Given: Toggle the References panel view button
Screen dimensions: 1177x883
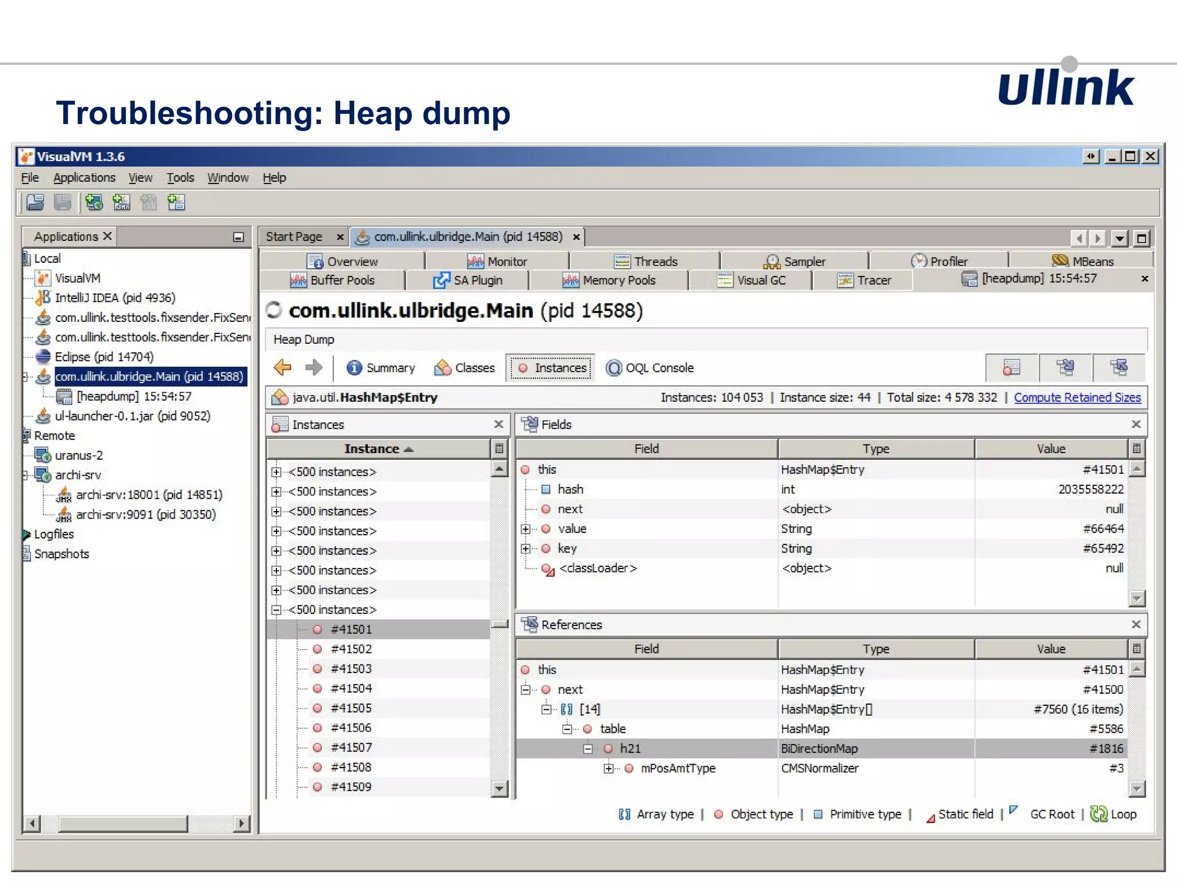Looking at the screenshot, I should pos(1119,367).
